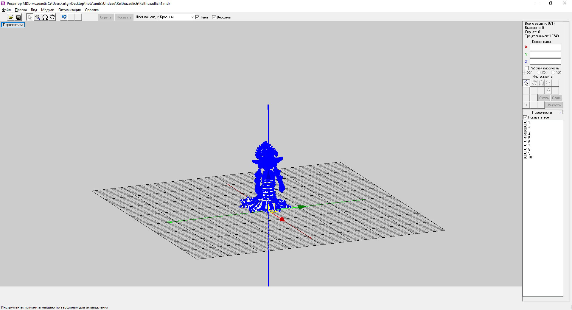Screen dimensions: 572x310
Task: Click the "Выделено: 0" selected count text
Action: click(534, 28)
